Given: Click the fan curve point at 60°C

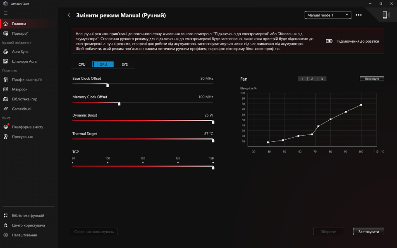Looking at the screenshot, I should click(x=299, y=136).
